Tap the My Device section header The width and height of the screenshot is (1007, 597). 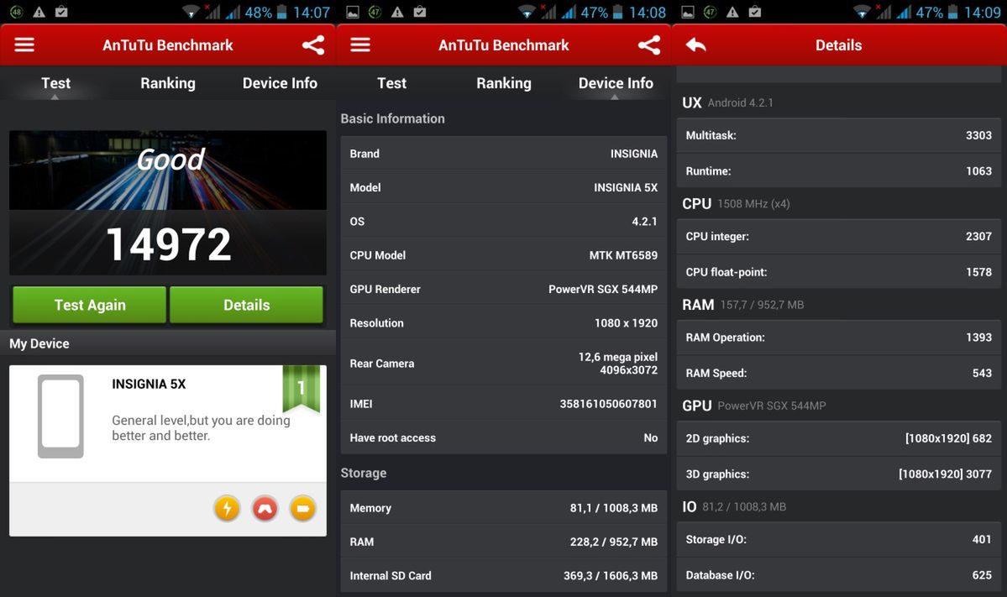(168, 343)
